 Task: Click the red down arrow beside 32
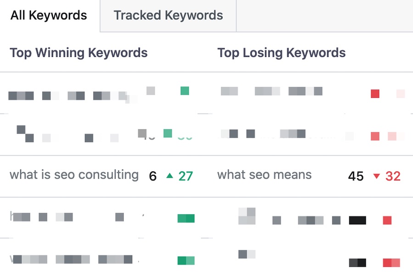tap(377, 176)
